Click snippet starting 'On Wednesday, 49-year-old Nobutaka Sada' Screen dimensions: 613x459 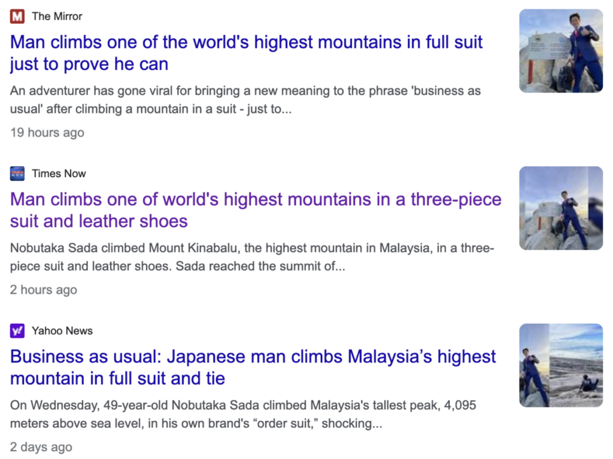coord(243,415)
